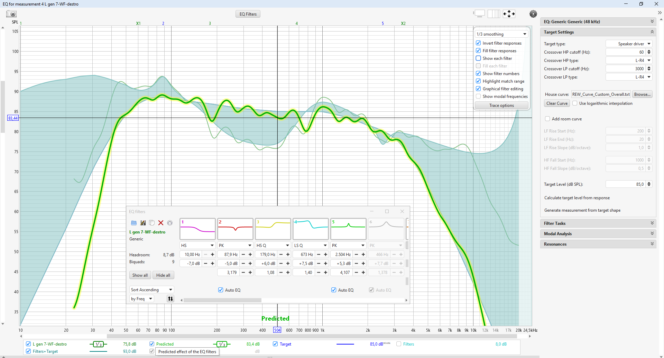Screen dimensions: 664x358
Task: Check Use logarithmic interpolation
Action: [x=575, y=103]
